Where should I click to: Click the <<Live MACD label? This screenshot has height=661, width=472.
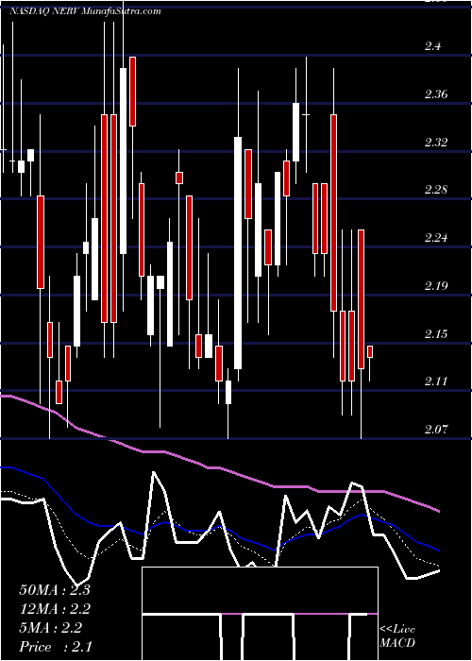[x=397, y=636]
